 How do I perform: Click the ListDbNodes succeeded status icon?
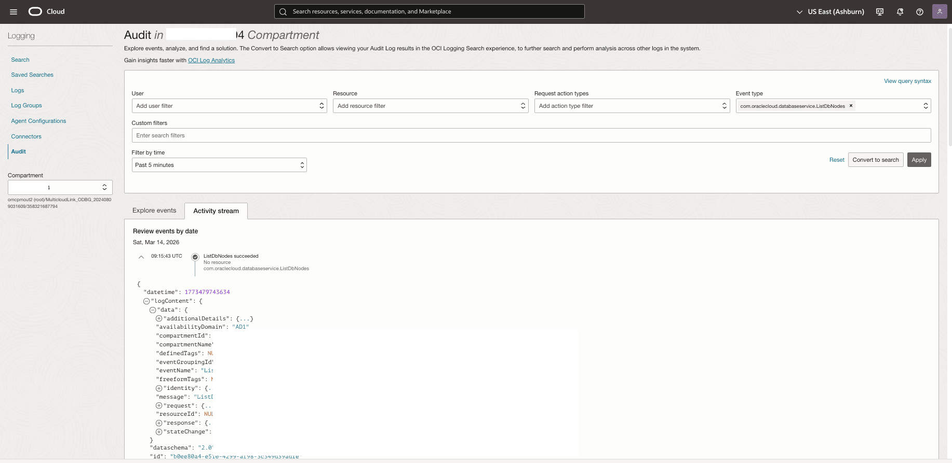click(195, 257)
